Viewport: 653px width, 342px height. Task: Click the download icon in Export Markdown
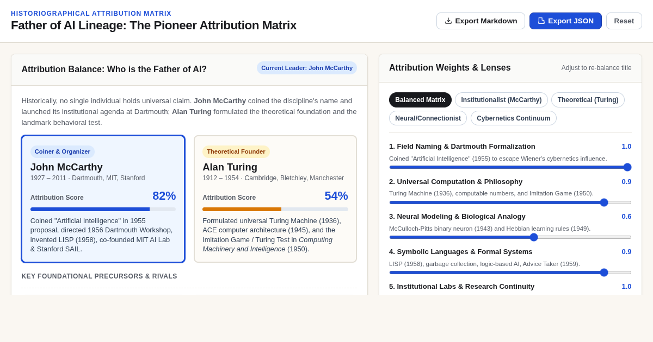448,21
